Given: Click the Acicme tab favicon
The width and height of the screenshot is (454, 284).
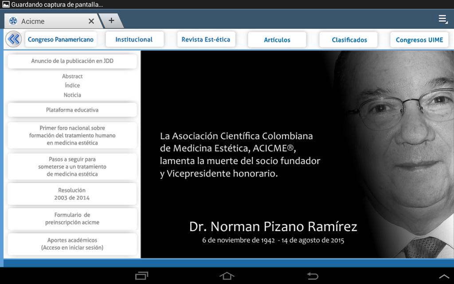Looking at the screenshot, I should (13, 21).
